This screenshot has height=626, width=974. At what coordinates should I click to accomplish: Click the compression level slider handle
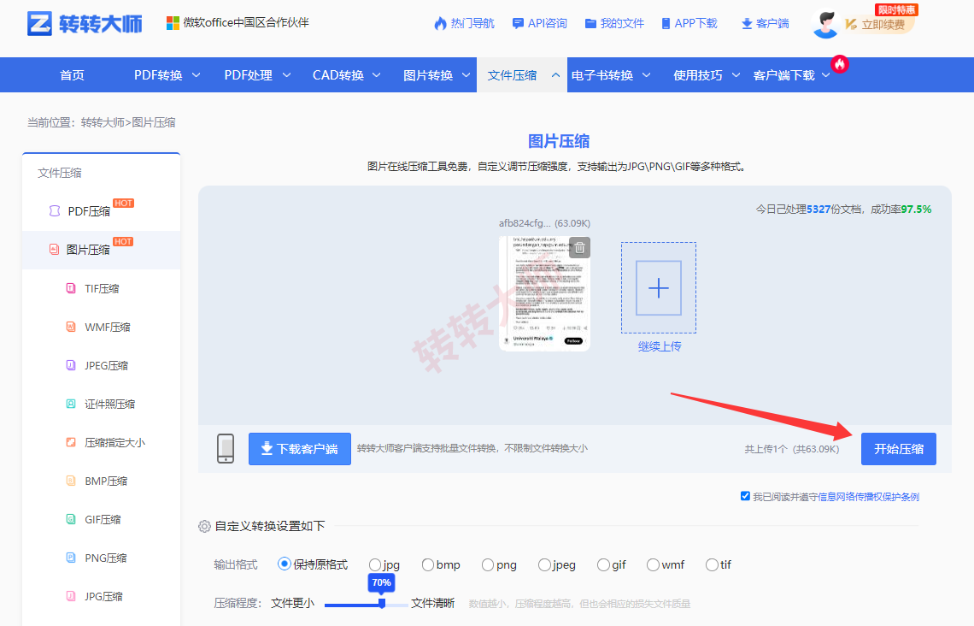[x=382, y=603]
